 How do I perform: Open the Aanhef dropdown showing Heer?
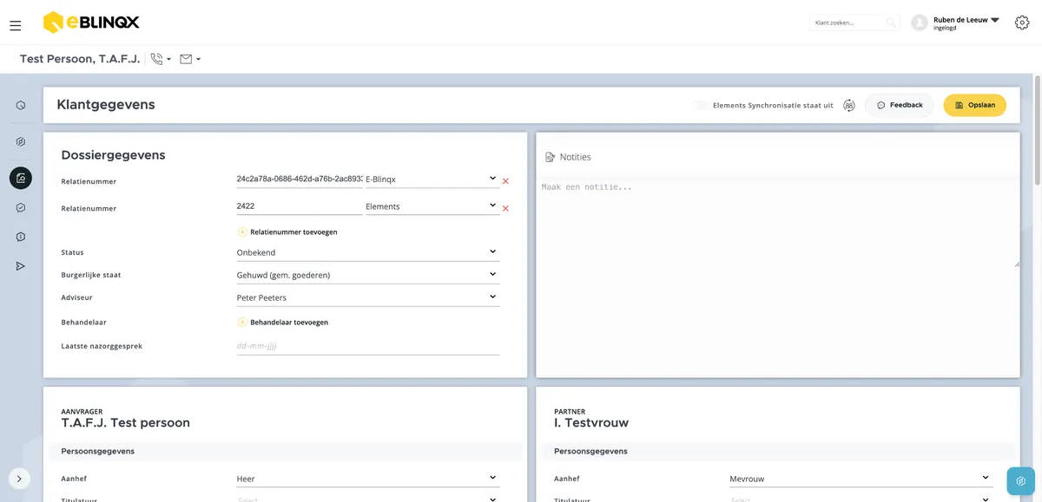tap(368, 479)
